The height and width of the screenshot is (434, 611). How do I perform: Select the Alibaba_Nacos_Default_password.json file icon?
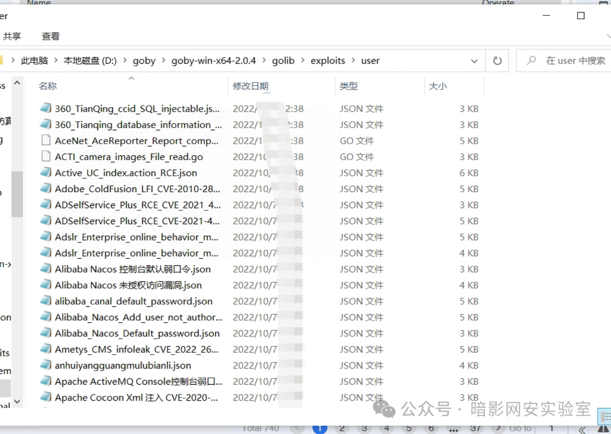(x=46, y=332)
